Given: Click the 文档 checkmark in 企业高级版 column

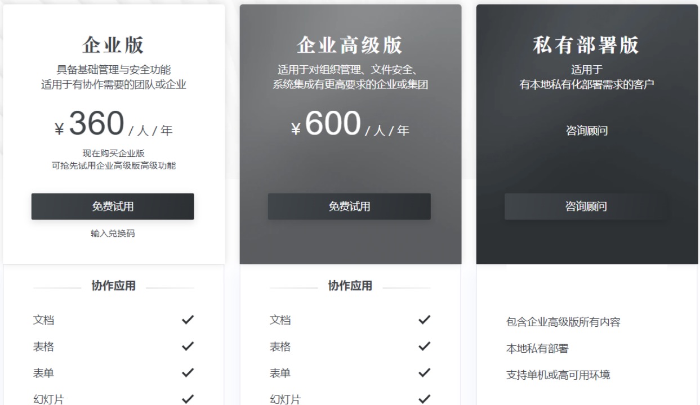Looking at the screenshot, I should click(x=425, y=320).
